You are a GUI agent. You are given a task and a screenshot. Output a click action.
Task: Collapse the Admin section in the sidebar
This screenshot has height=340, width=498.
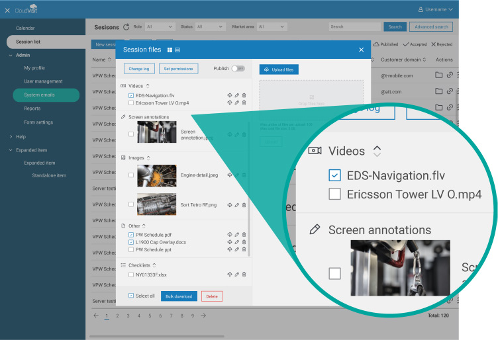click(x=11, y=55)
